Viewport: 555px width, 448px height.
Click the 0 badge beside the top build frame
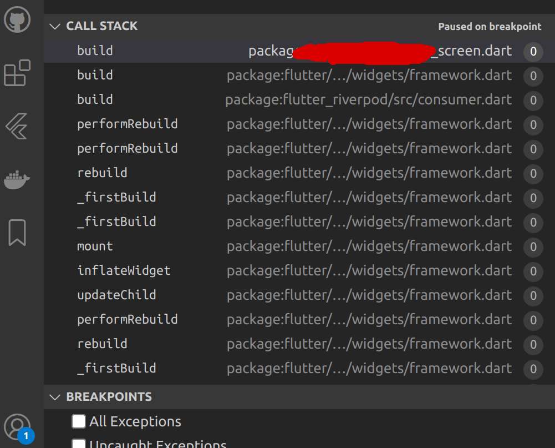pyautogui.click(x=533, y=52)
